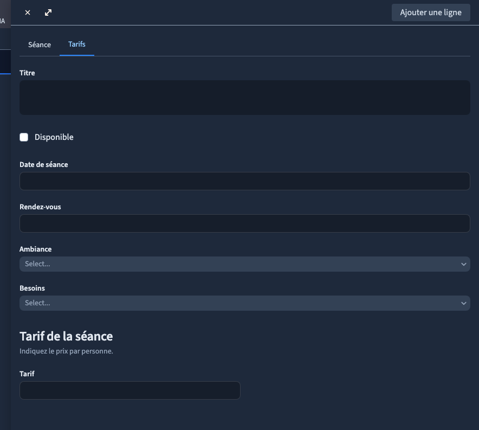Focus the Titre text area
This screenshot has height=430, width=479.
(x=245, y=98)
